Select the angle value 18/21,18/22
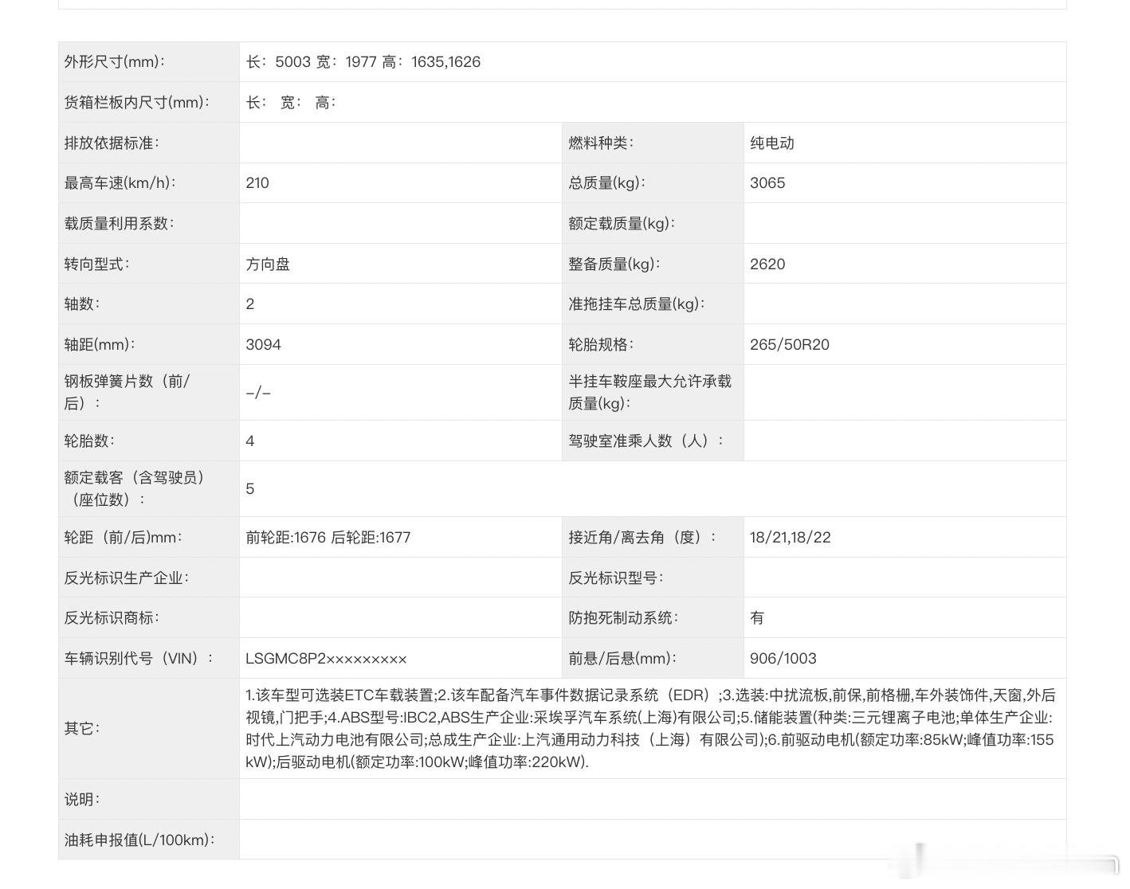Viewport: 1130px width, 889px height. click(x=791, y=538)
